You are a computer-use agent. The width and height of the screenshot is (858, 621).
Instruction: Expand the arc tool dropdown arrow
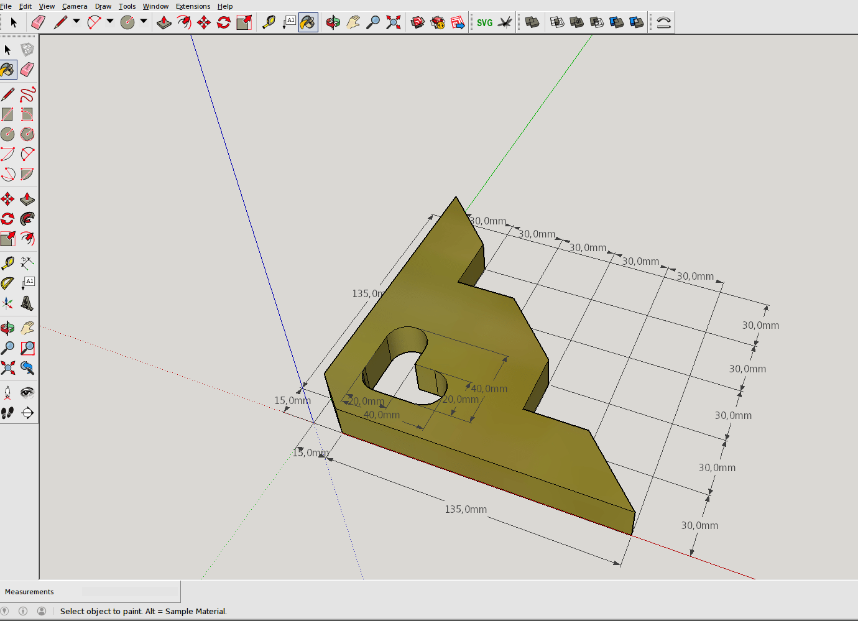click(x=110, y=21)
